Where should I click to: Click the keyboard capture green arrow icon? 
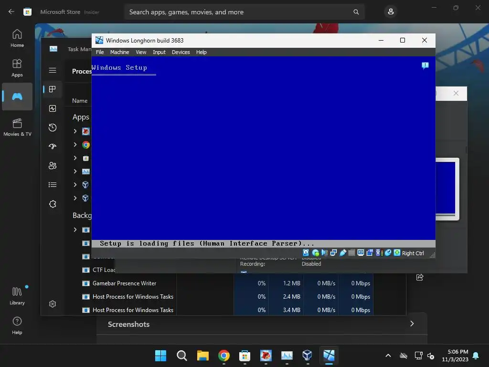click(397, 253)
